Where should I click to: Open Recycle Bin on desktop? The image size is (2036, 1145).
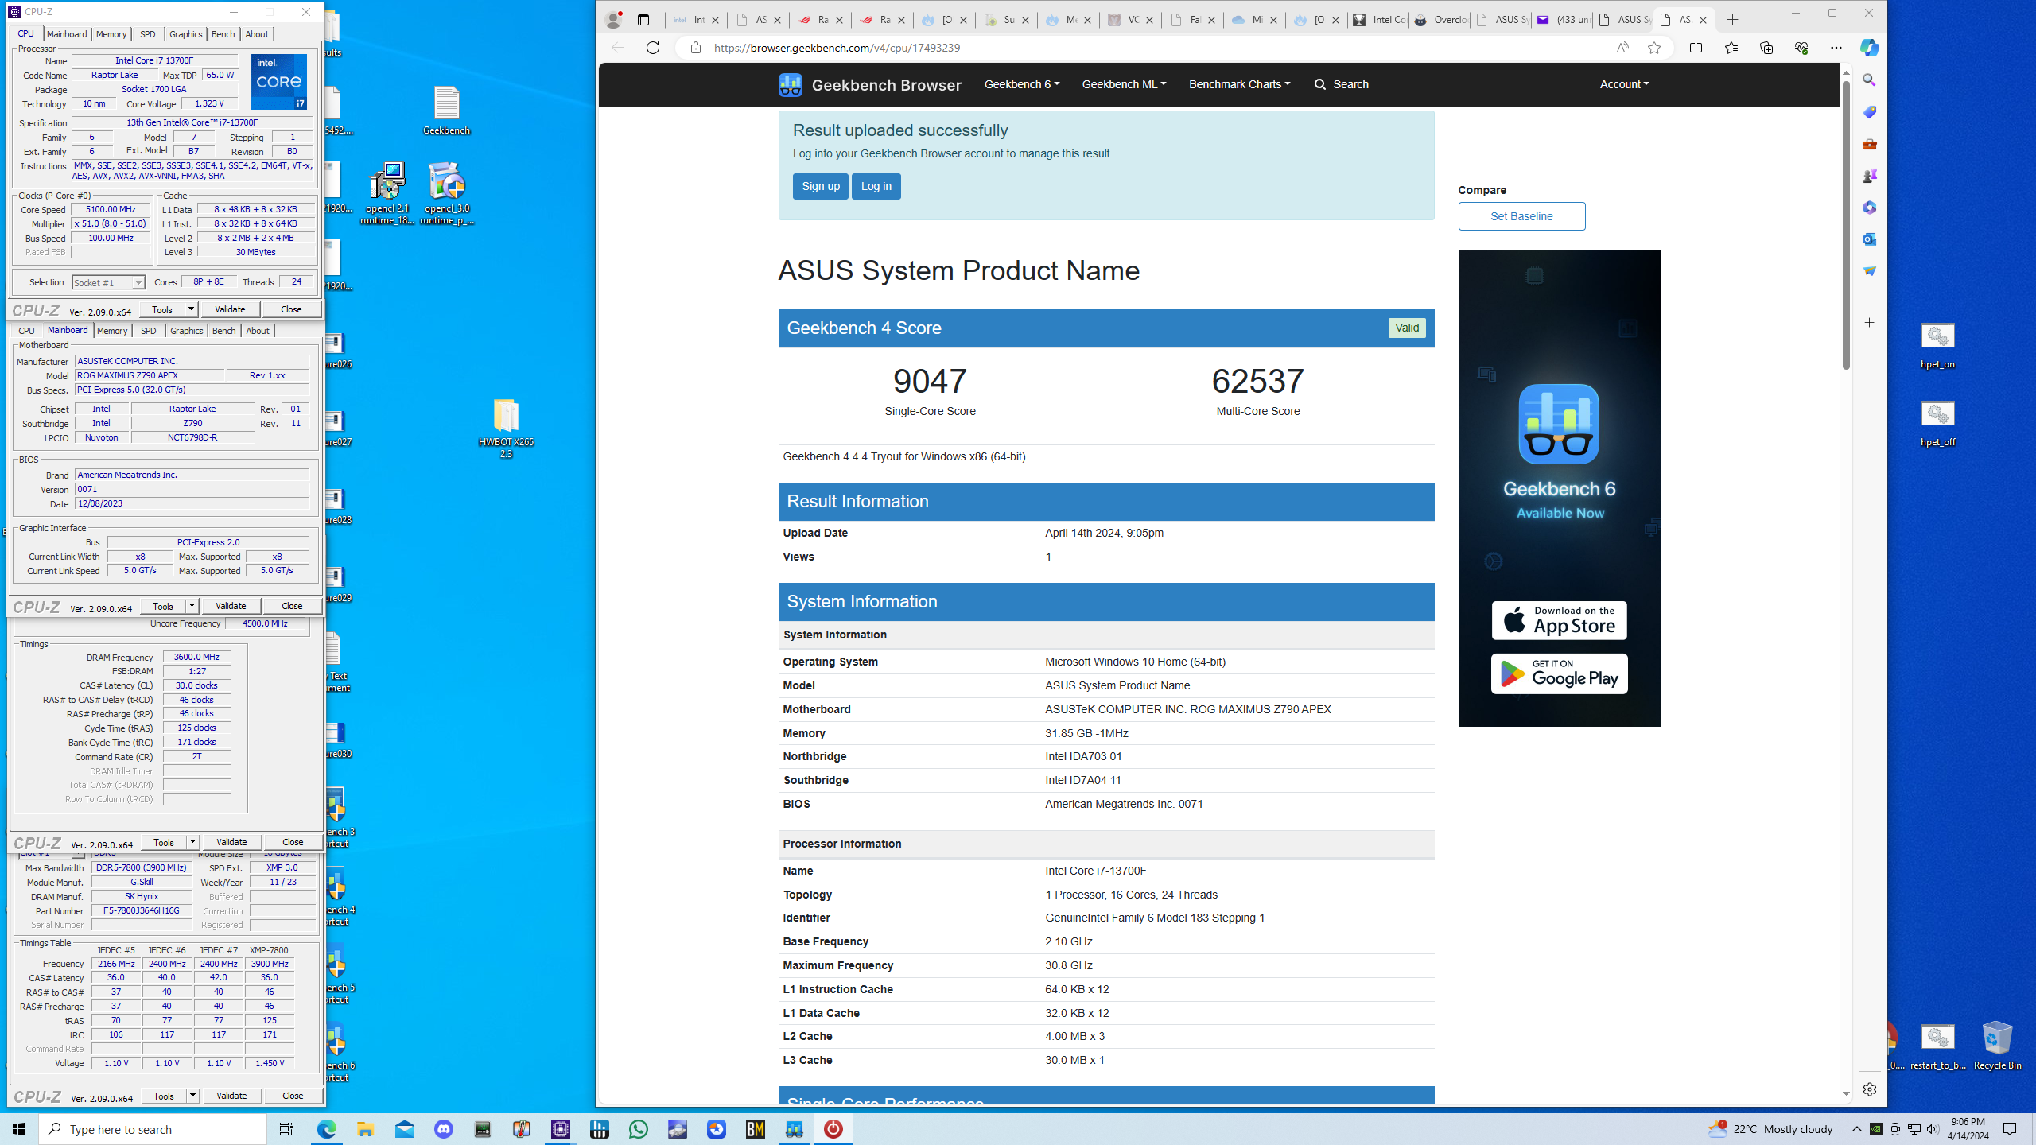pos(1997,1045)
